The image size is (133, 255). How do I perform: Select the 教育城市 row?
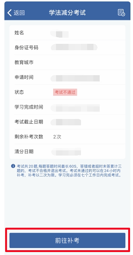(67, 62)
